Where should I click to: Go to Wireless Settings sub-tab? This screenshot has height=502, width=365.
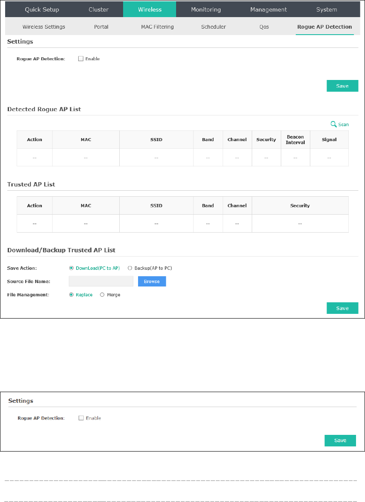(x=44, y=27)
